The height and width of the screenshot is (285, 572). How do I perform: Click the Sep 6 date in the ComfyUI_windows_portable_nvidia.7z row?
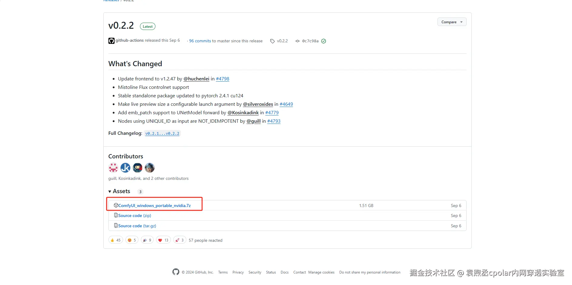coord(456,206)
